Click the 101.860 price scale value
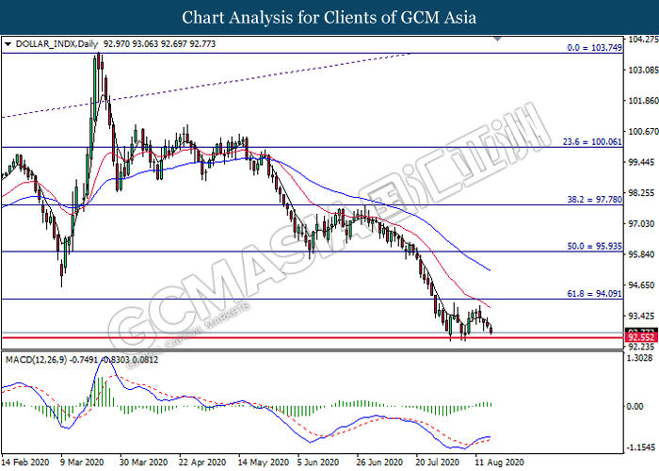 (642, 101)
